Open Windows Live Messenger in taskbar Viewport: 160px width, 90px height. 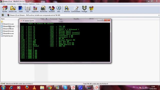(57, 87)
